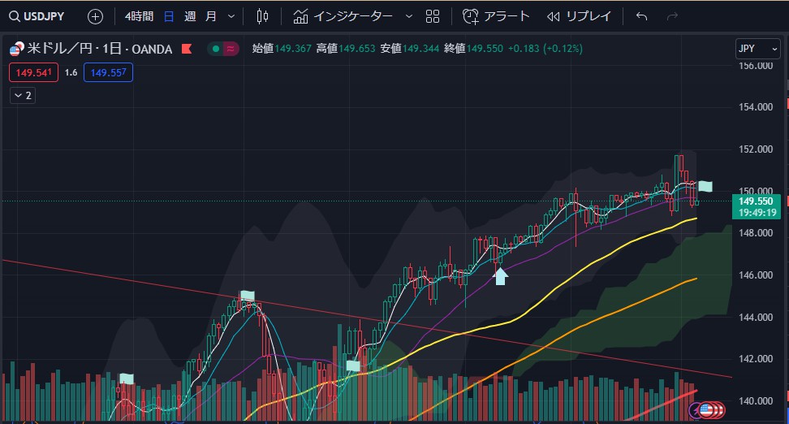The width and height of the screenshot is (789, 424).
Task: Click the leftmost flag marker near 141
Action: point(127,379)
